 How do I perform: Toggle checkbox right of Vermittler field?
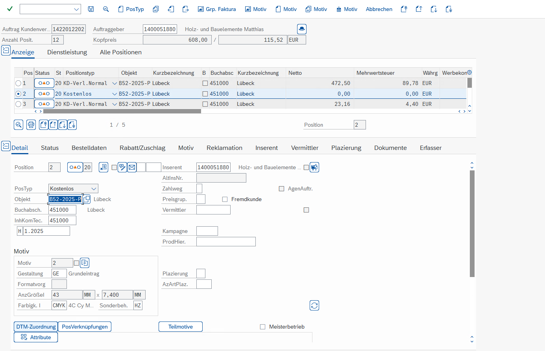click(x=306, y=210)
